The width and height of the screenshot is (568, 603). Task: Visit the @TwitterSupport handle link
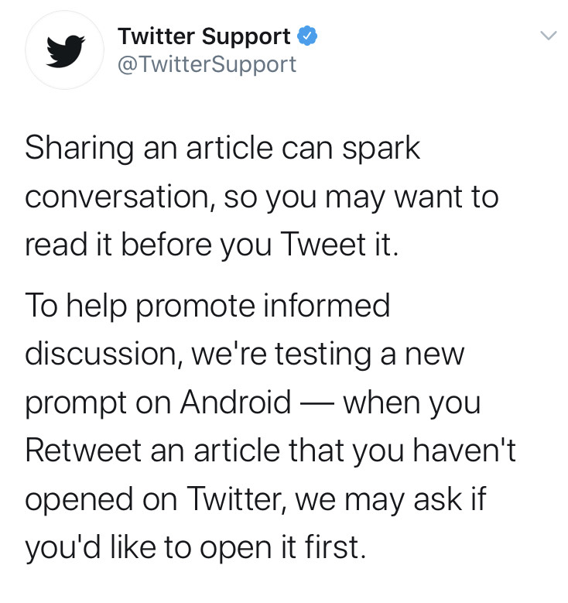(x=207, y=63)
